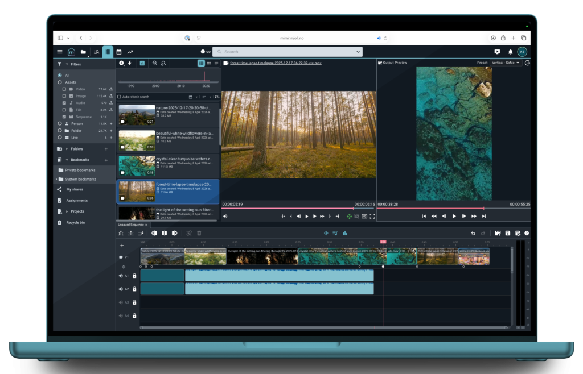The width and height of the screenshot is (583, 374).
Task: Close the Unsaved Sequence tab
Action: tap(146, 225)
